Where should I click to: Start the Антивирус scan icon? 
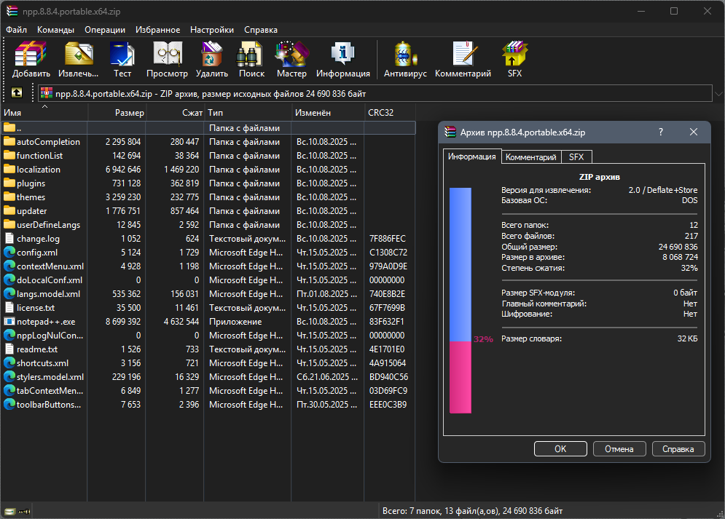pyautogui.click(x=406, y=54)
